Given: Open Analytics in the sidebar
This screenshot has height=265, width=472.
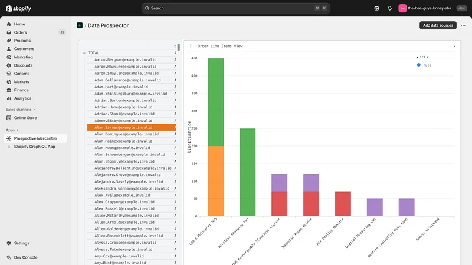Looking at the screenshot, I should 35,98.
